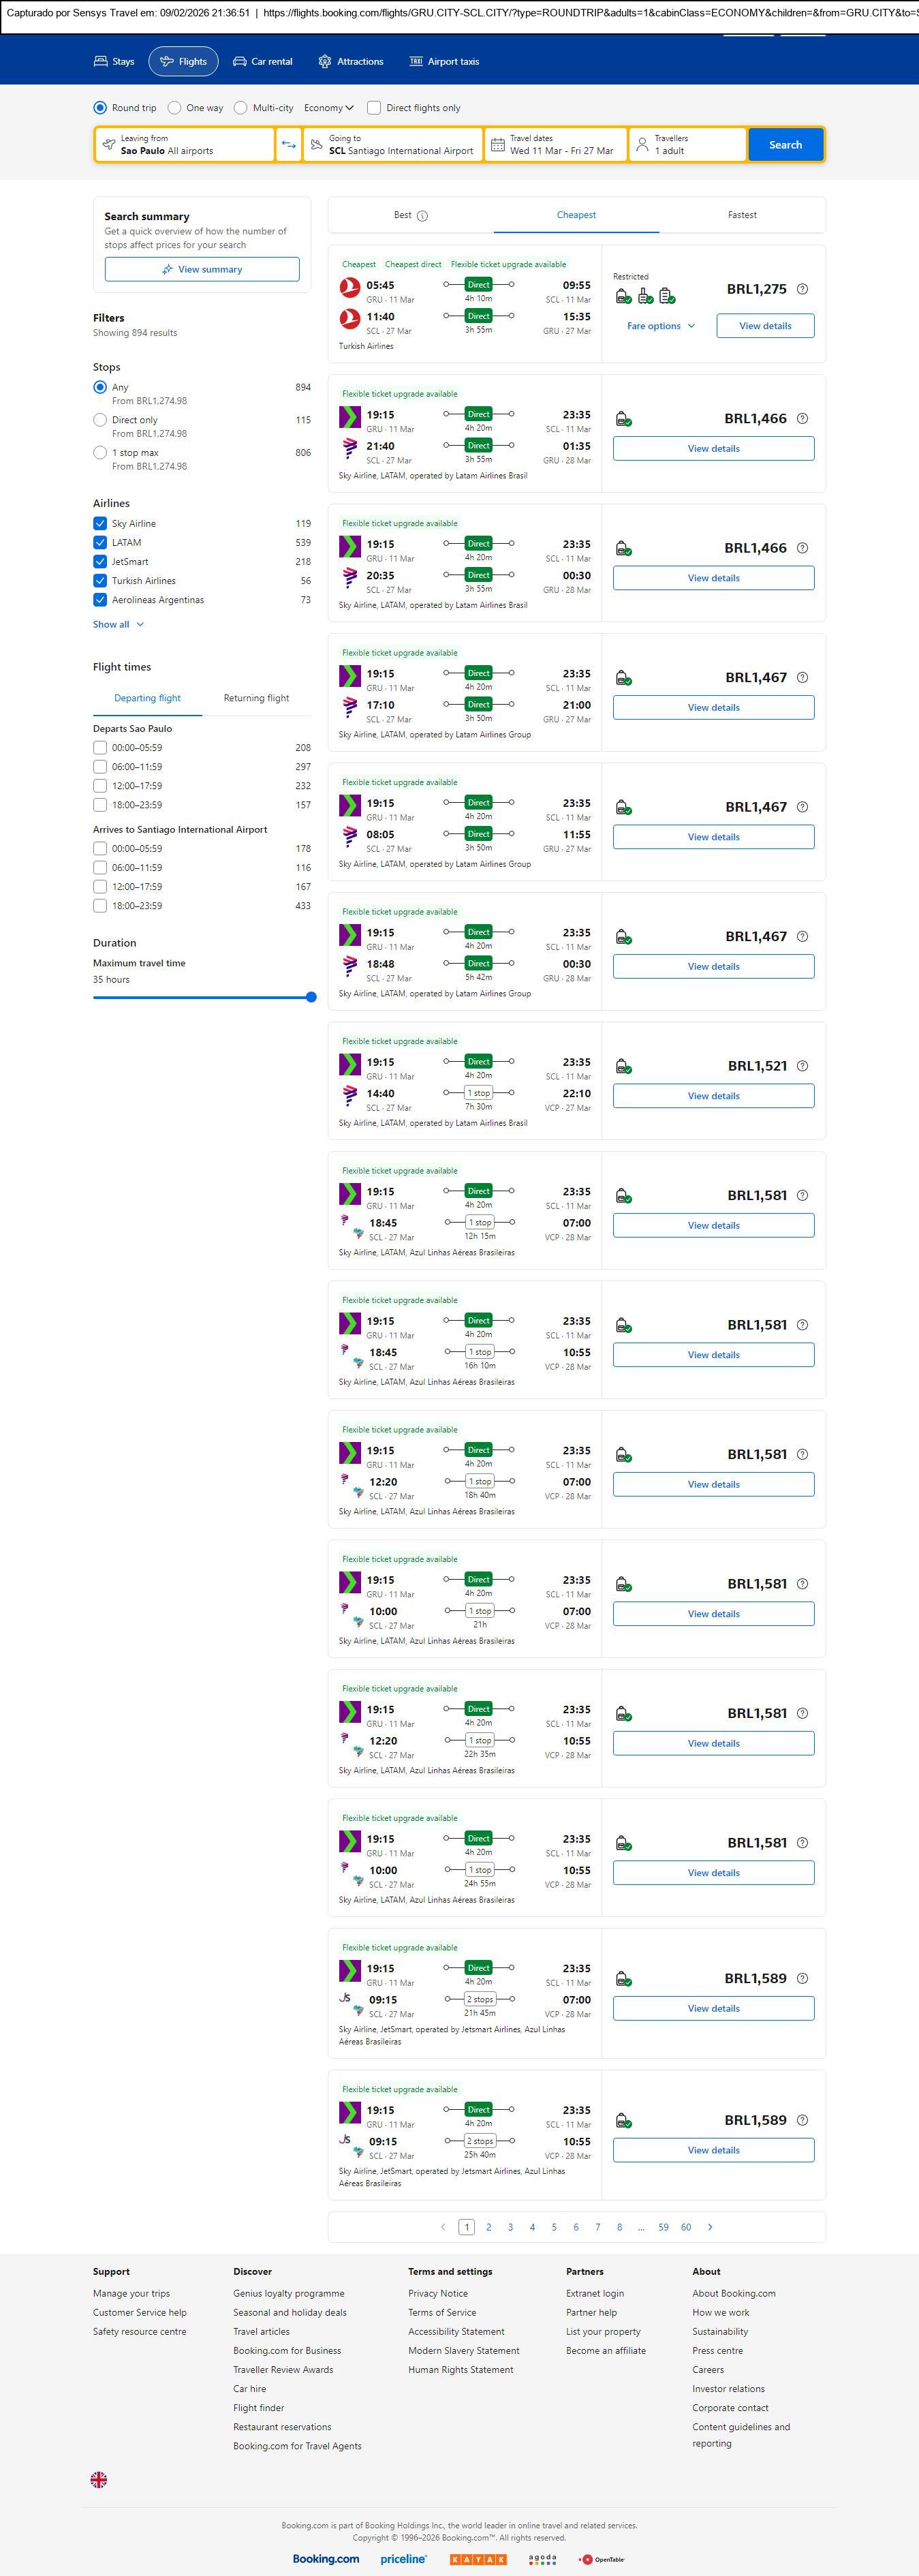Click the blue Search button
The height and width of the screenshot is (2576, 919).
pos(785,145)
